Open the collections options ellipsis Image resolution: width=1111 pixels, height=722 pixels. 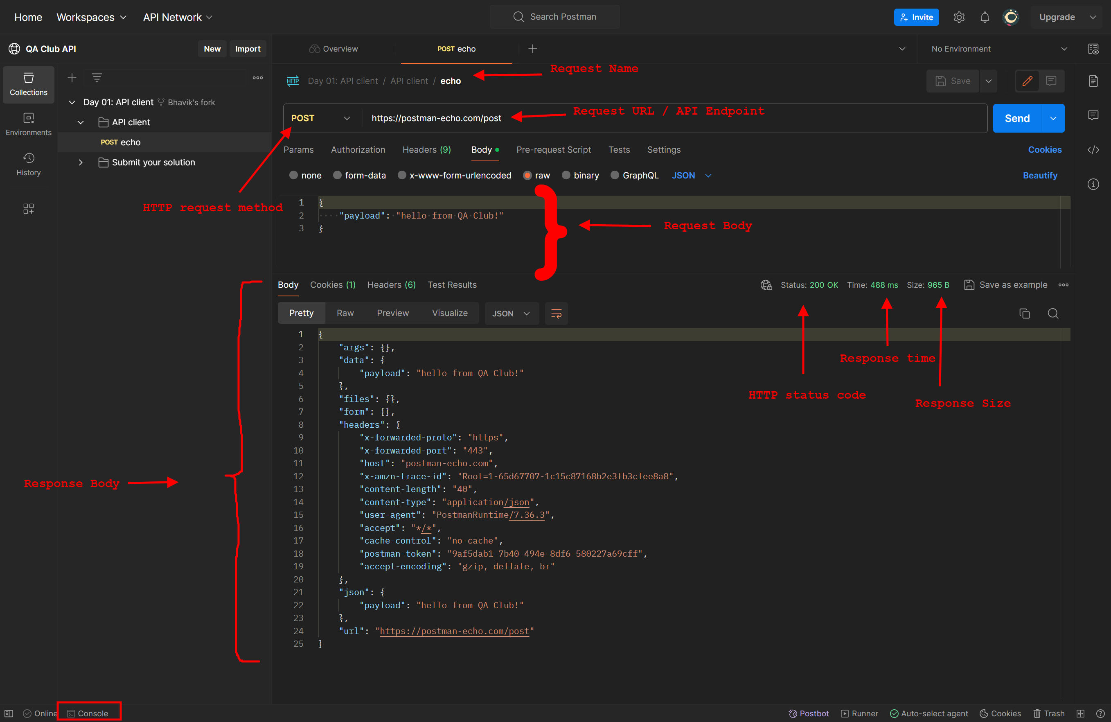(x=258, y=77)
